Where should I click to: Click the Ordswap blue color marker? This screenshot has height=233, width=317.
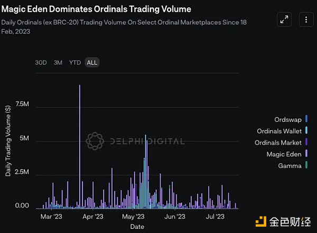[306, 119]
